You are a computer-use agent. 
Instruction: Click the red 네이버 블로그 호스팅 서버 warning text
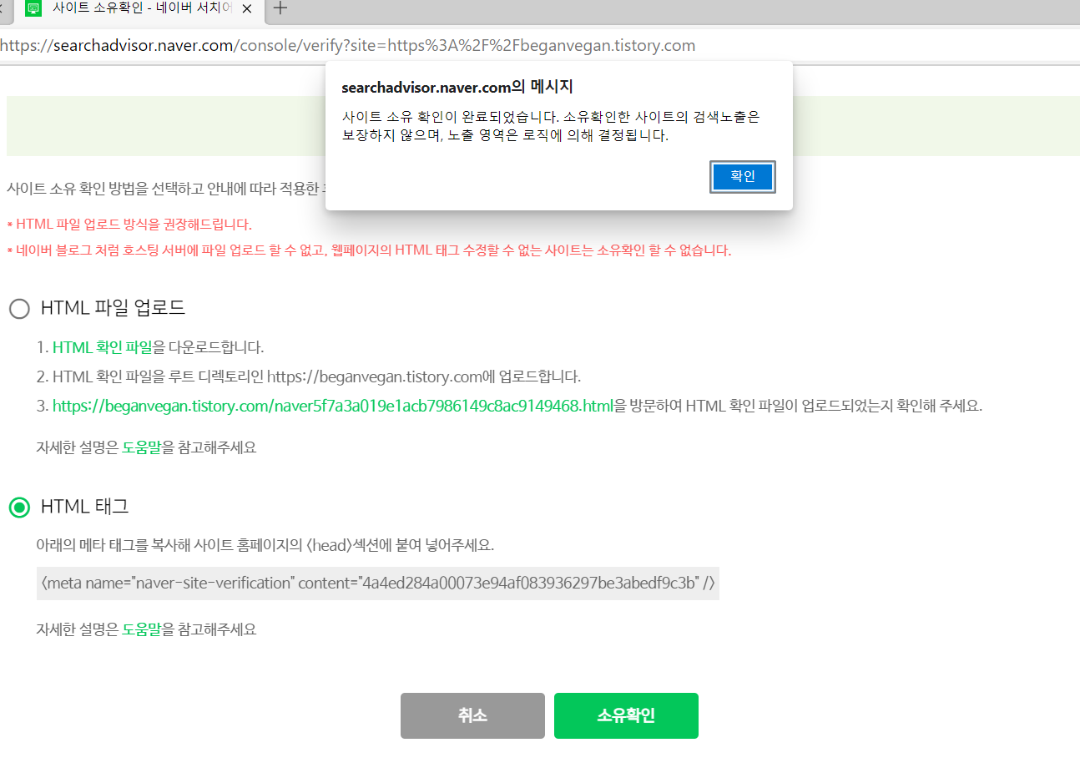click(369, 250)
